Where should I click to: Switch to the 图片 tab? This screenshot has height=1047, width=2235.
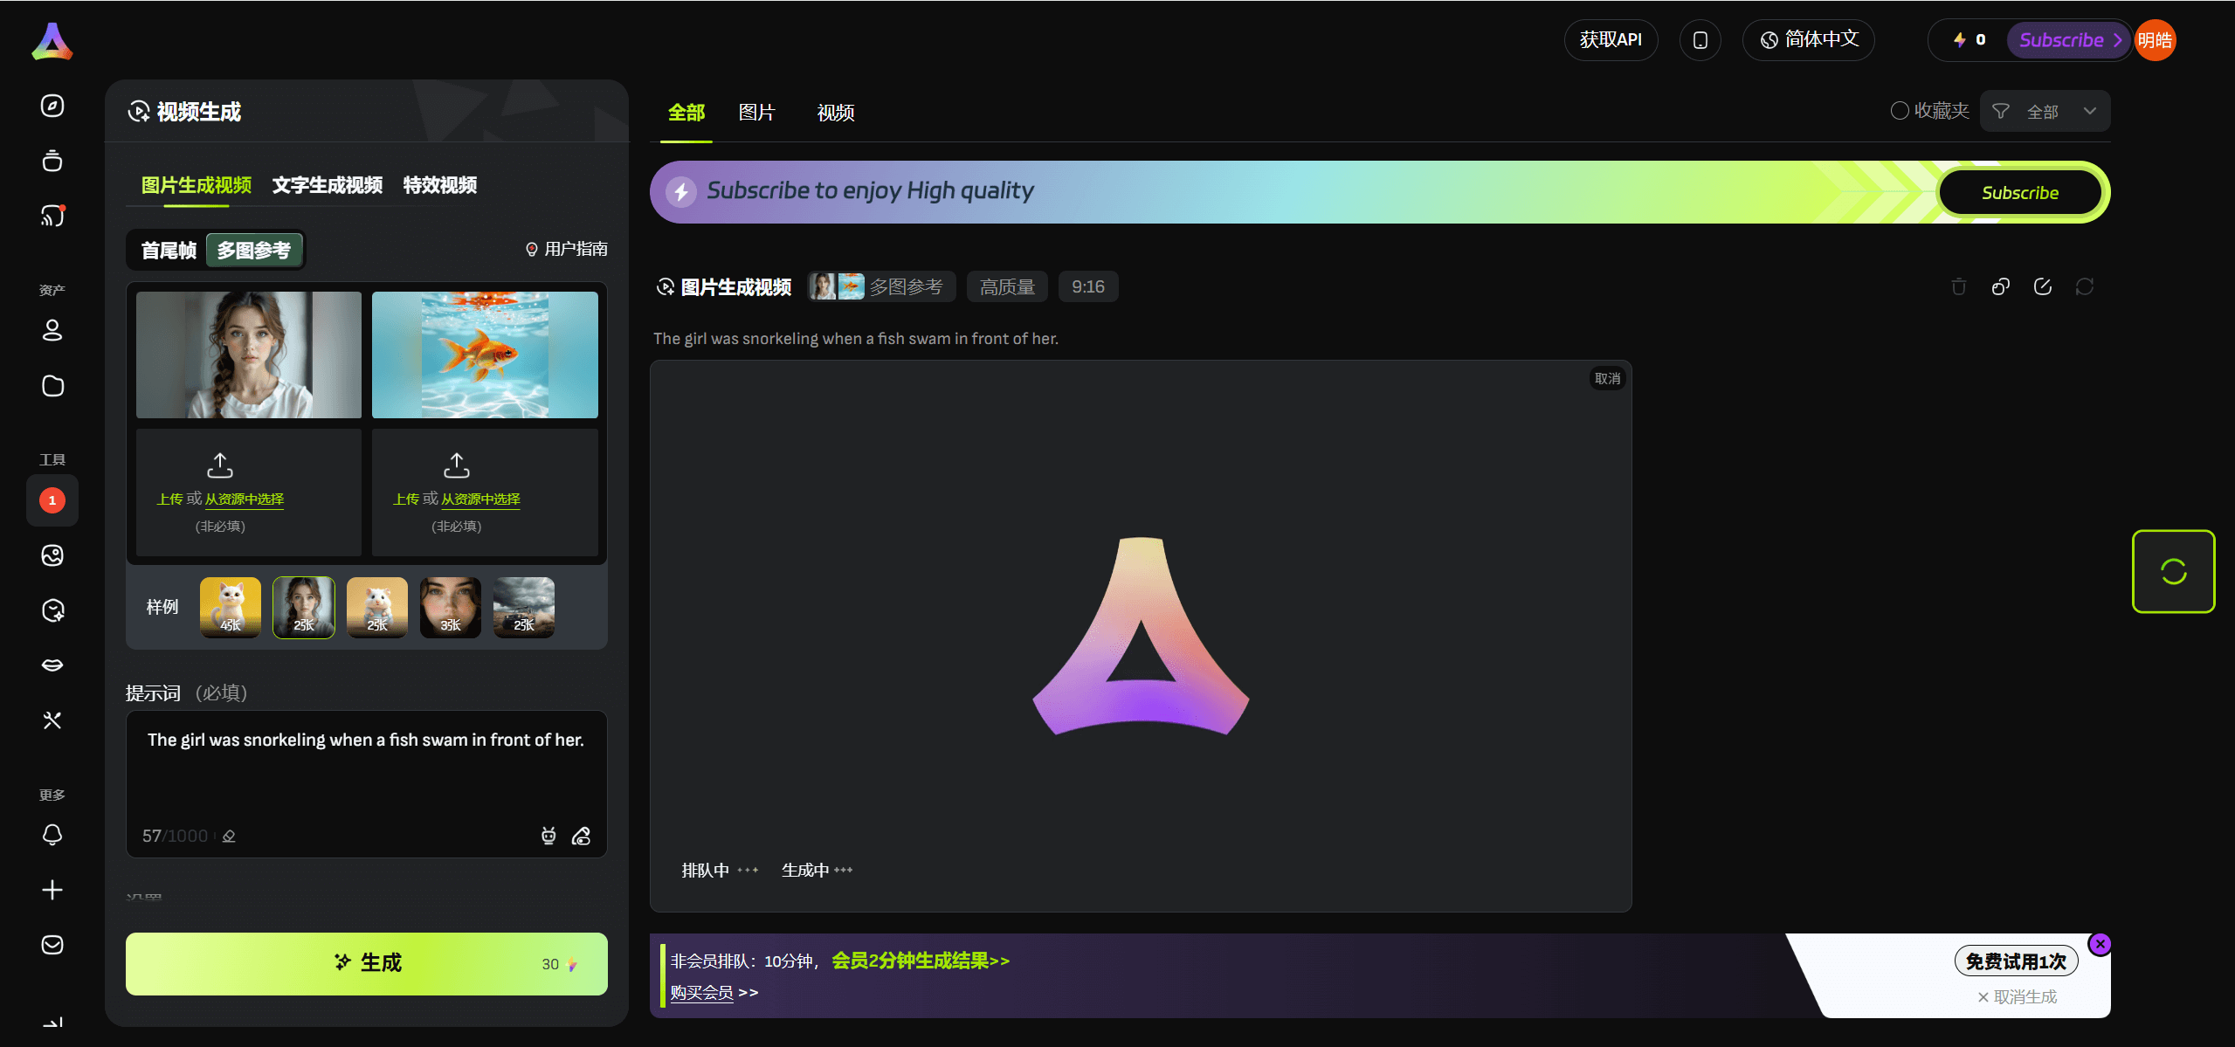pyautogui.click(x=756, y=113)
